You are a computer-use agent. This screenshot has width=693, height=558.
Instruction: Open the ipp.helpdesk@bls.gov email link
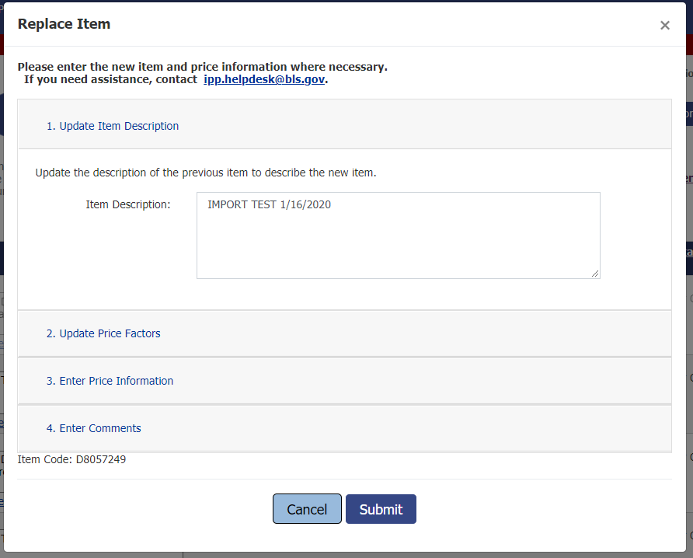(264, 79)
